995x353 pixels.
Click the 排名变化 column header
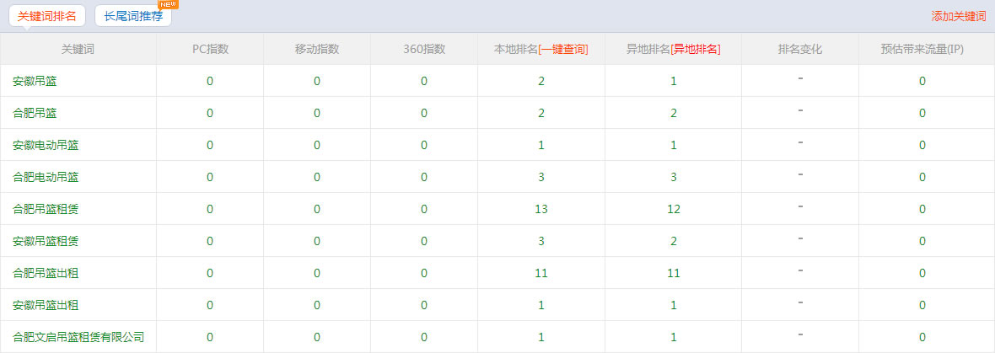pos(800,49)
